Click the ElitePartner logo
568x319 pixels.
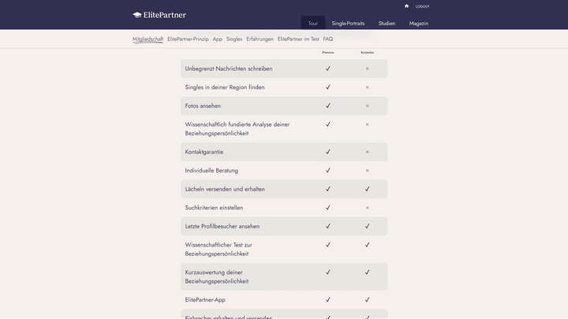tap(159, 15)
